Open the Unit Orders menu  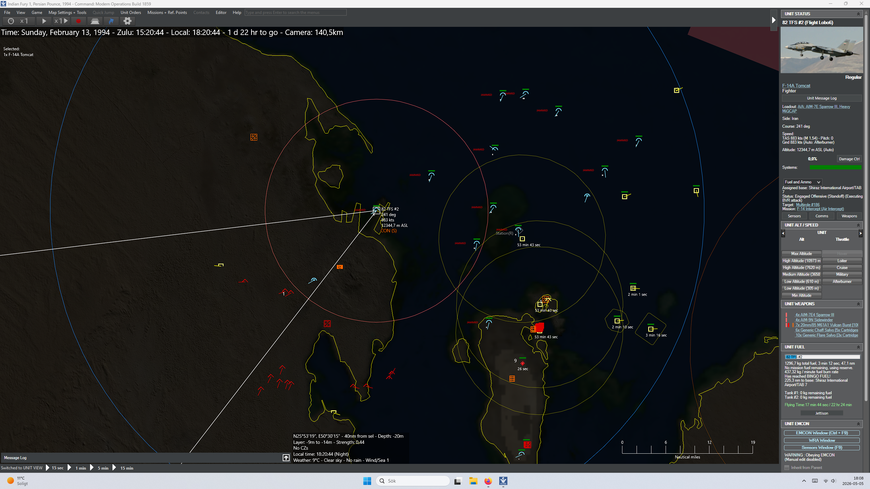pos(130,13)
